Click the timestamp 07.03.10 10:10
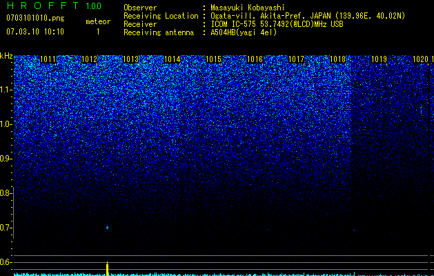The image size is (434, 276). coord(35,32)
